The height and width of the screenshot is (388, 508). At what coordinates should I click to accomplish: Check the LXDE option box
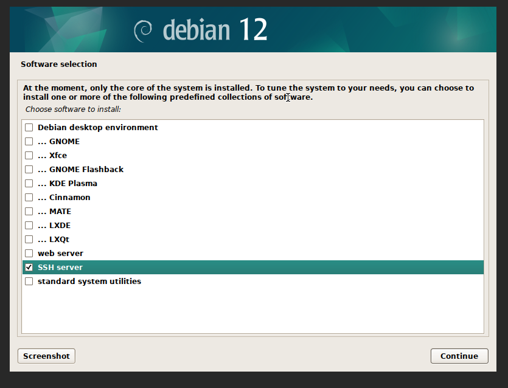pyautogui.click(x=29, y=226)
